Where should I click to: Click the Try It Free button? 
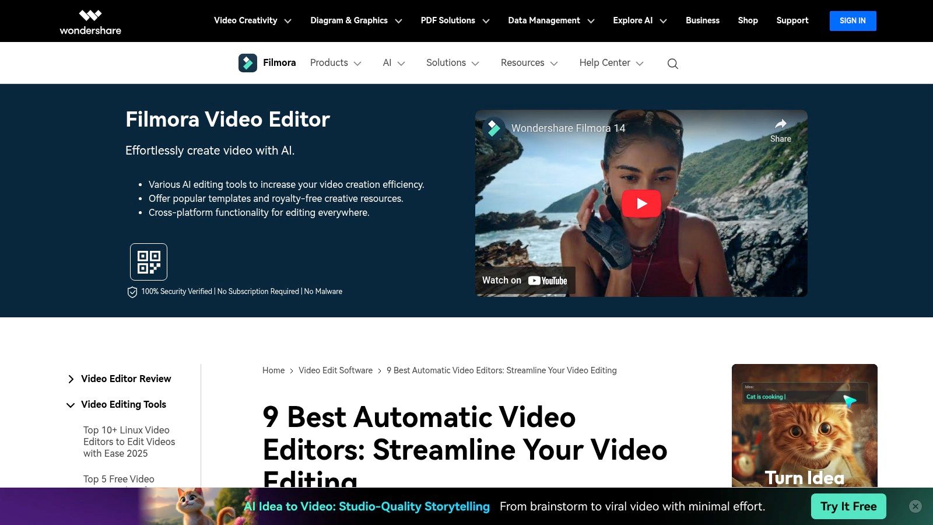[848, 506]
